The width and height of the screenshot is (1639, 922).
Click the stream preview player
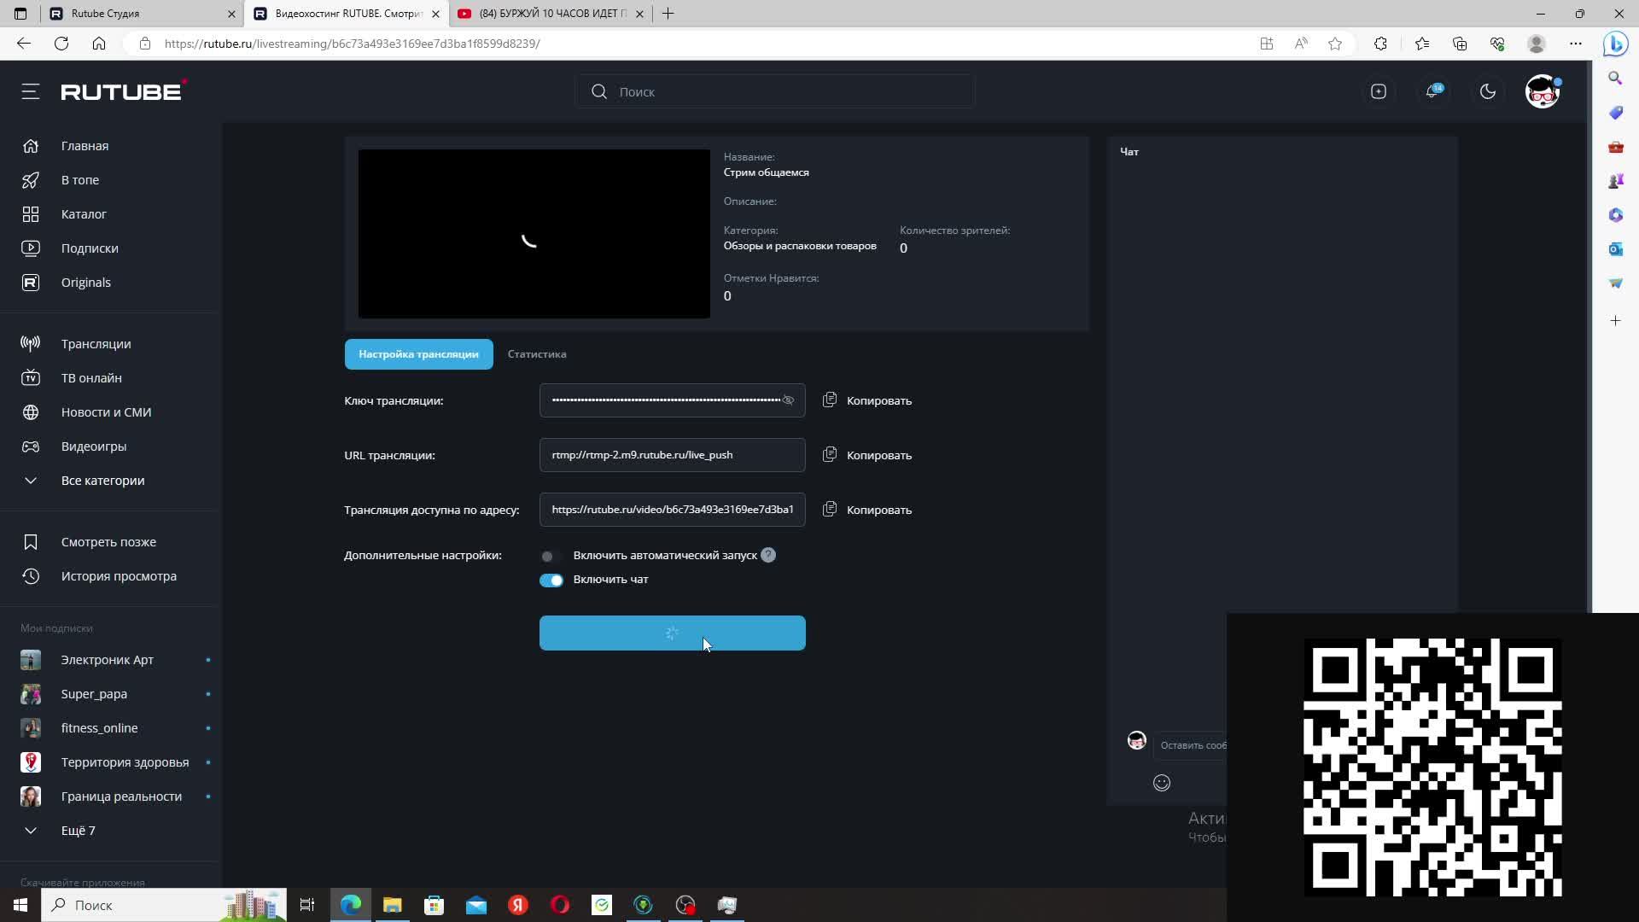click(534, 234)
